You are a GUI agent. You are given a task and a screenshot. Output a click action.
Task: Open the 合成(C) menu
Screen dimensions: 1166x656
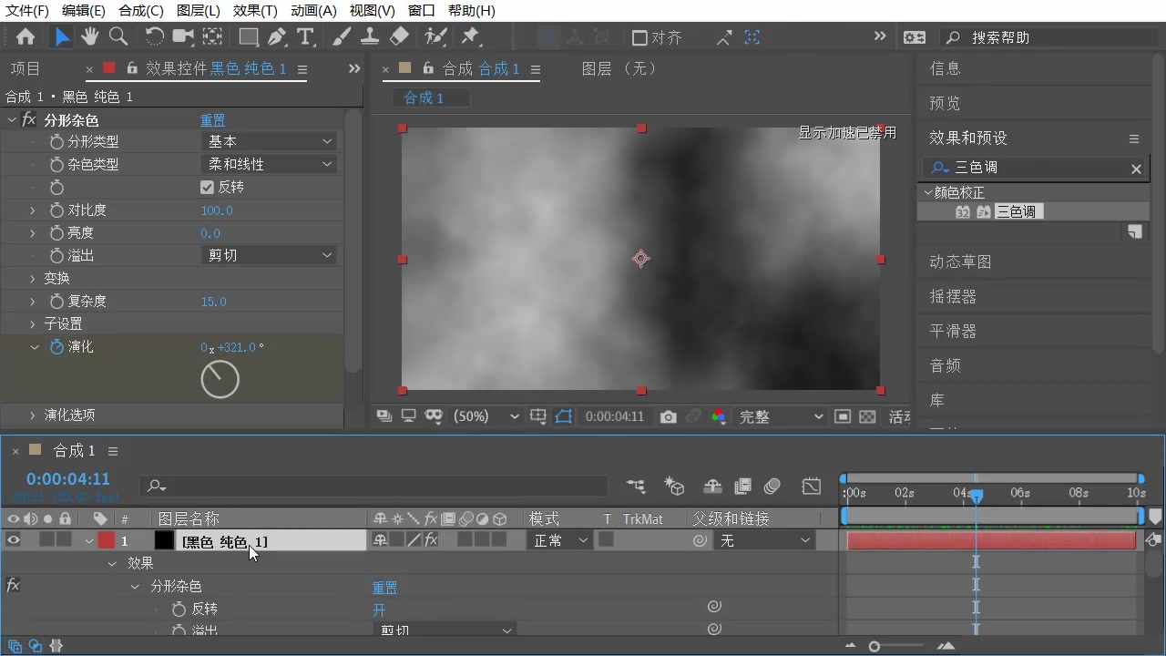141,11
